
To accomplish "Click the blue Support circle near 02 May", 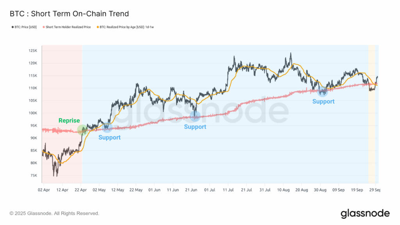I will click(x=107, y=127).
